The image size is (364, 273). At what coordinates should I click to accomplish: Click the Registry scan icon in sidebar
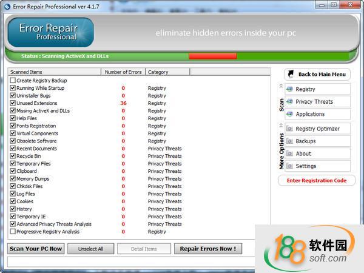point(289,89)
